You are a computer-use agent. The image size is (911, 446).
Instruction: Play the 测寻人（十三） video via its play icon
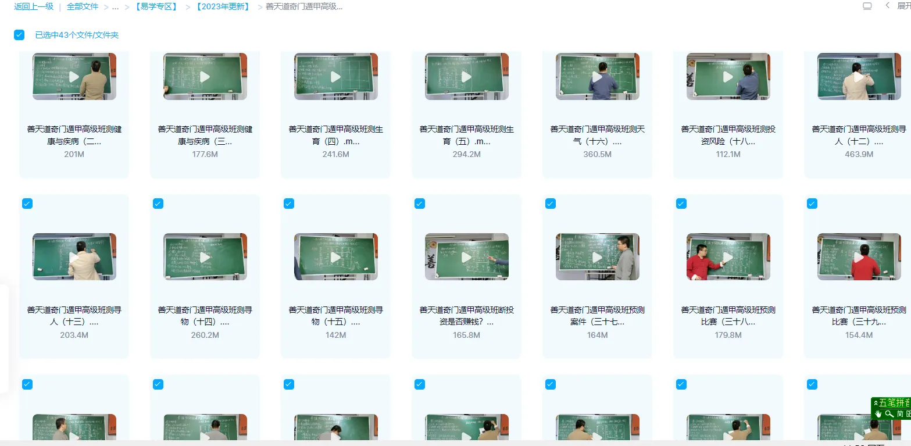click(74, 257)
